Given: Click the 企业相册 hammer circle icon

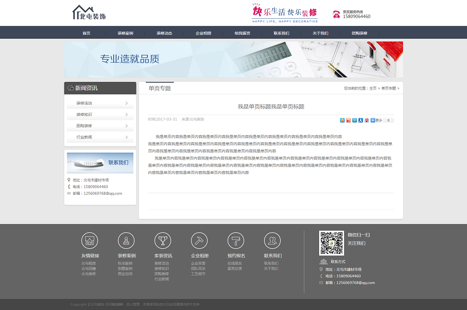Looking at the screenshot, I should click(x=199, y=241).
